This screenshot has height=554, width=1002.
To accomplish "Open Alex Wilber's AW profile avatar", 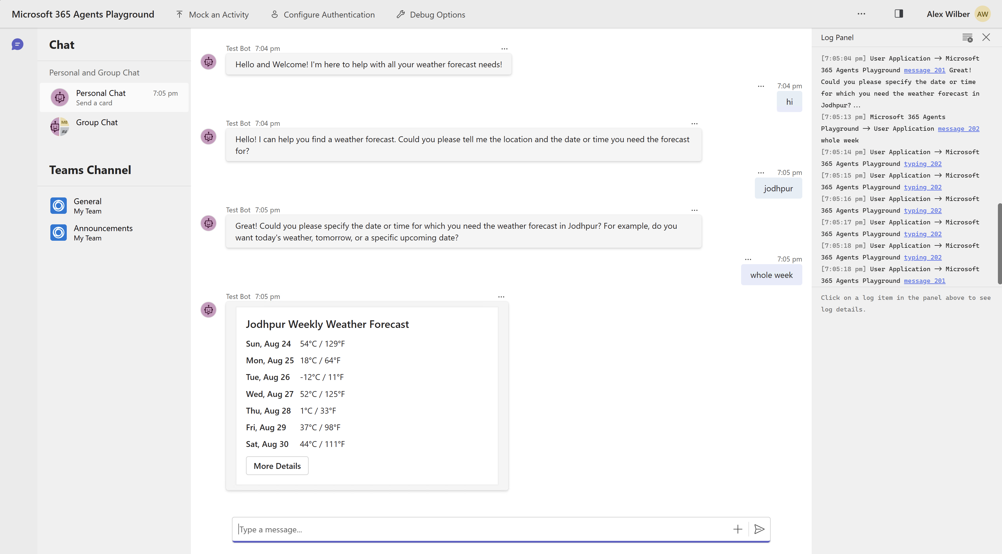I will pos(983,14).
